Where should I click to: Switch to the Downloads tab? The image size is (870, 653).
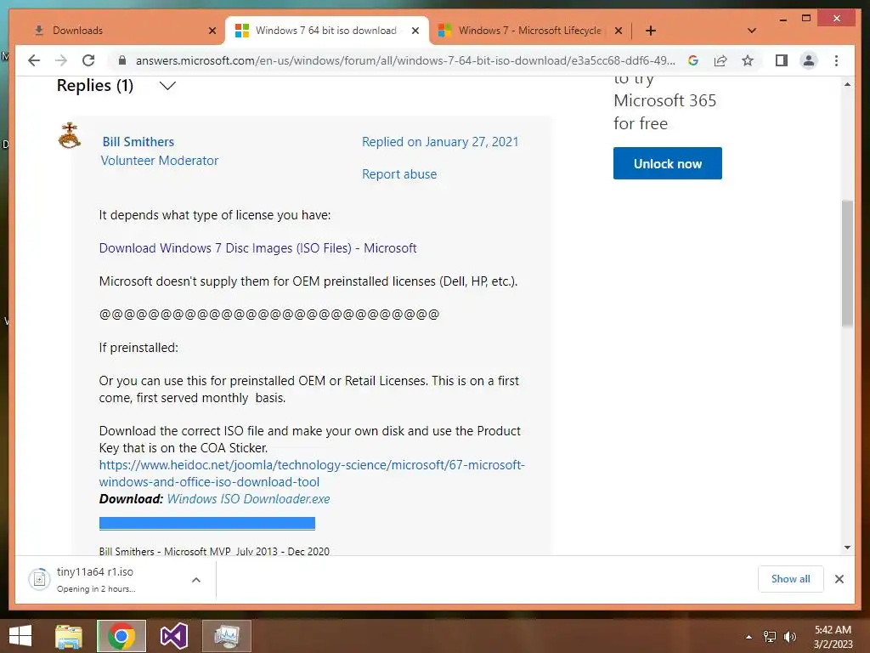(x=121, y=31)
